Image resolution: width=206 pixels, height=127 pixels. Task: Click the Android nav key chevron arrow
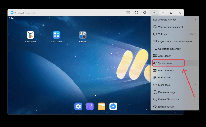click(195, 19)
